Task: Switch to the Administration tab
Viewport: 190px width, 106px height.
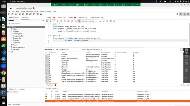Action: pyautogui.click(x=14, y=18)
